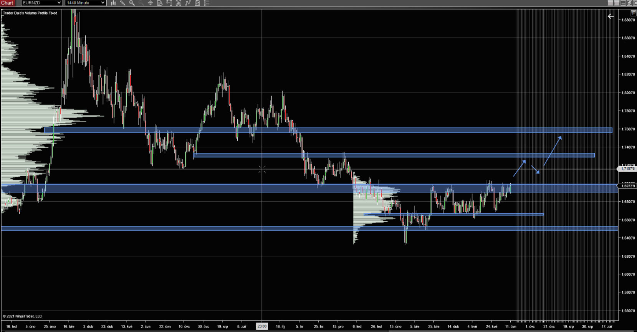Open the chart properties list icon
The height and width of the screenshot is (332, 637).
coord(207,3)
